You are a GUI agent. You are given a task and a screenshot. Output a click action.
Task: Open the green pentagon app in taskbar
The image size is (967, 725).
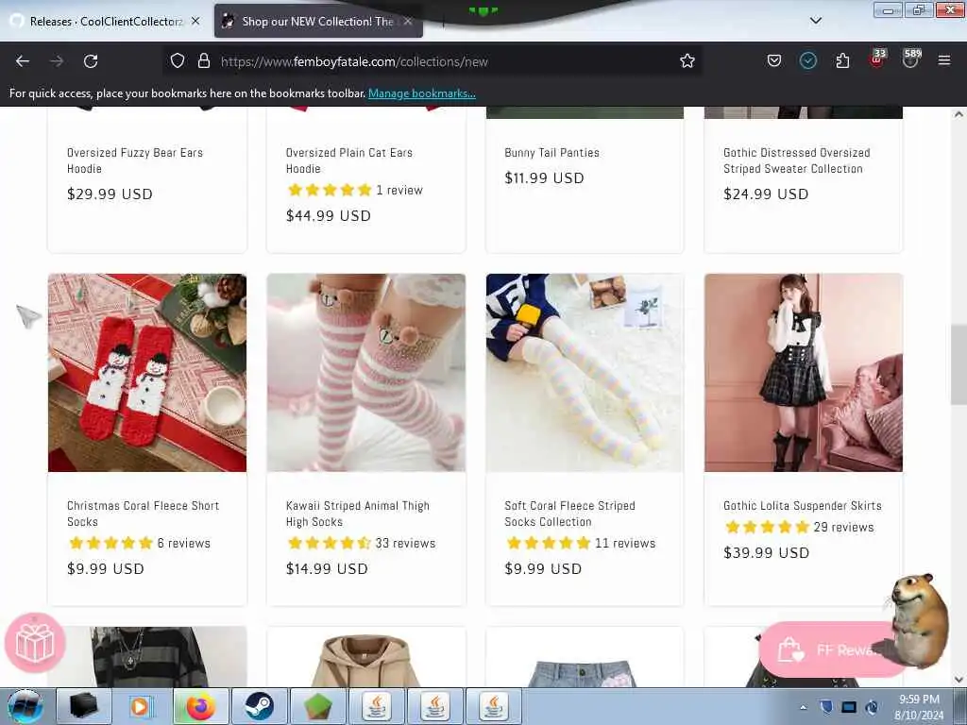pyautogui.click(x=317, y=706)
